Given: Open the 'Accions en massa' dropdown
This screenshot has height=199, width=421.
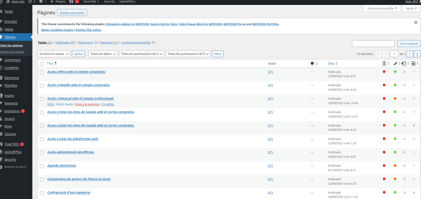Looking at the screenshot, I should pos(54,54).
